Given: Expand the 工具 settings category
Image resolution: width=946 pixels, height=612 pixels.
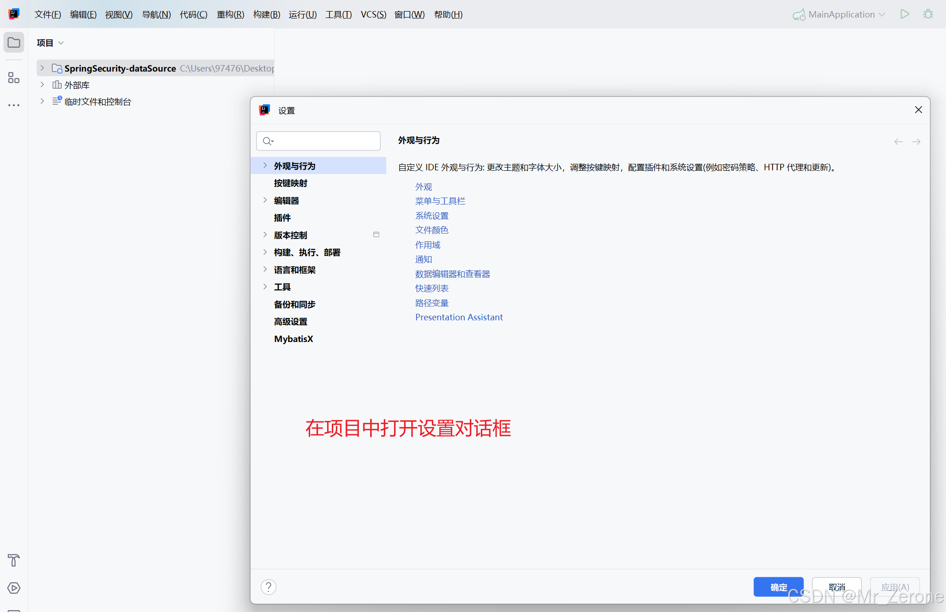Looking at the screenshot, I should coord(265,287).
